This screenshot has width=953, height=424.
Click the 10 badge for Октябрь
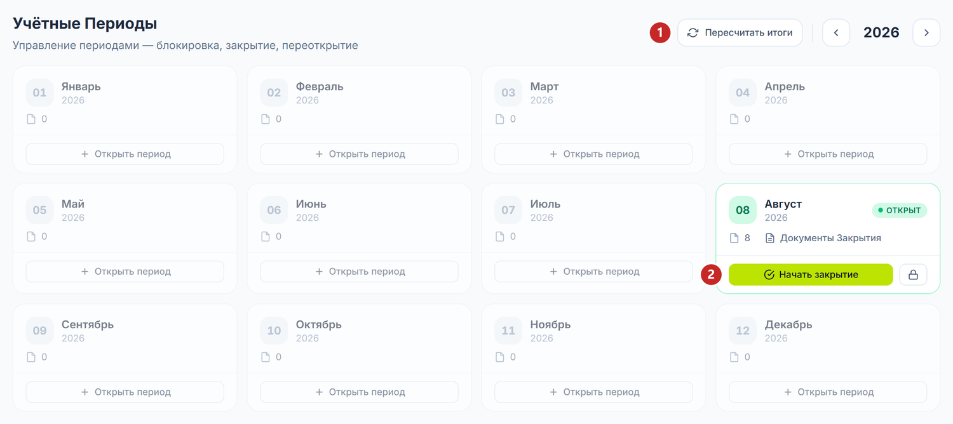point(274,331)
